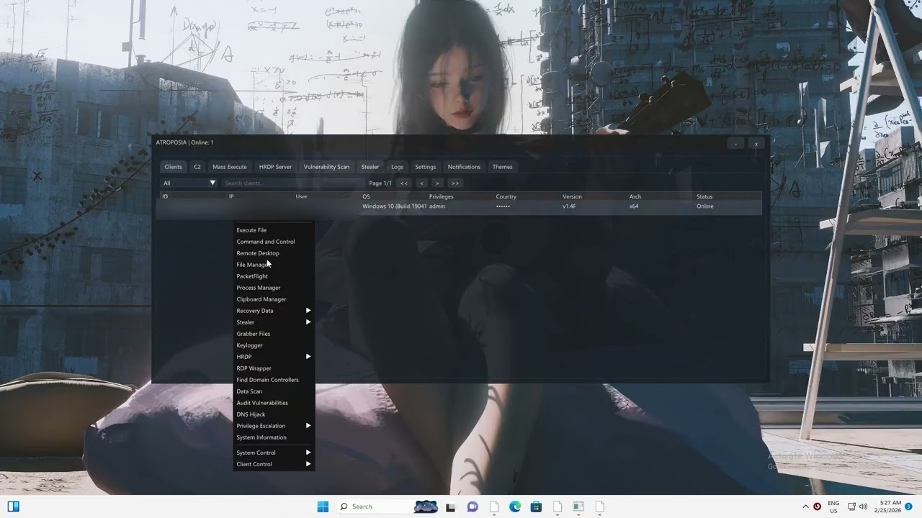
Task: Go to last page with >> button
Action: tap(455, 183)
